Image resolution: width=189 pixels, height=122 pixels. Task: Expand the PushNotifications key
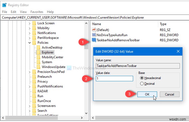click(x=30, y=87)
